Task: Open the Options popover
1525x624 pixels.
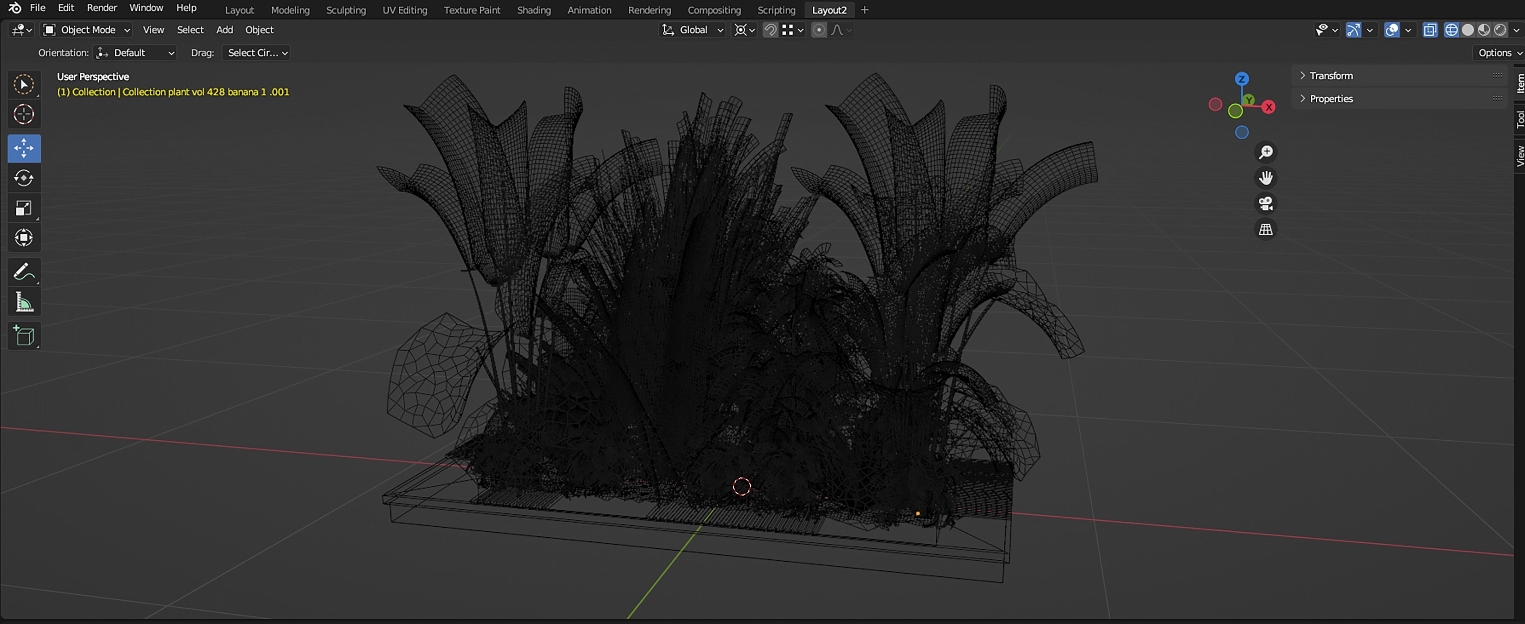Action: pos(1500,53)
